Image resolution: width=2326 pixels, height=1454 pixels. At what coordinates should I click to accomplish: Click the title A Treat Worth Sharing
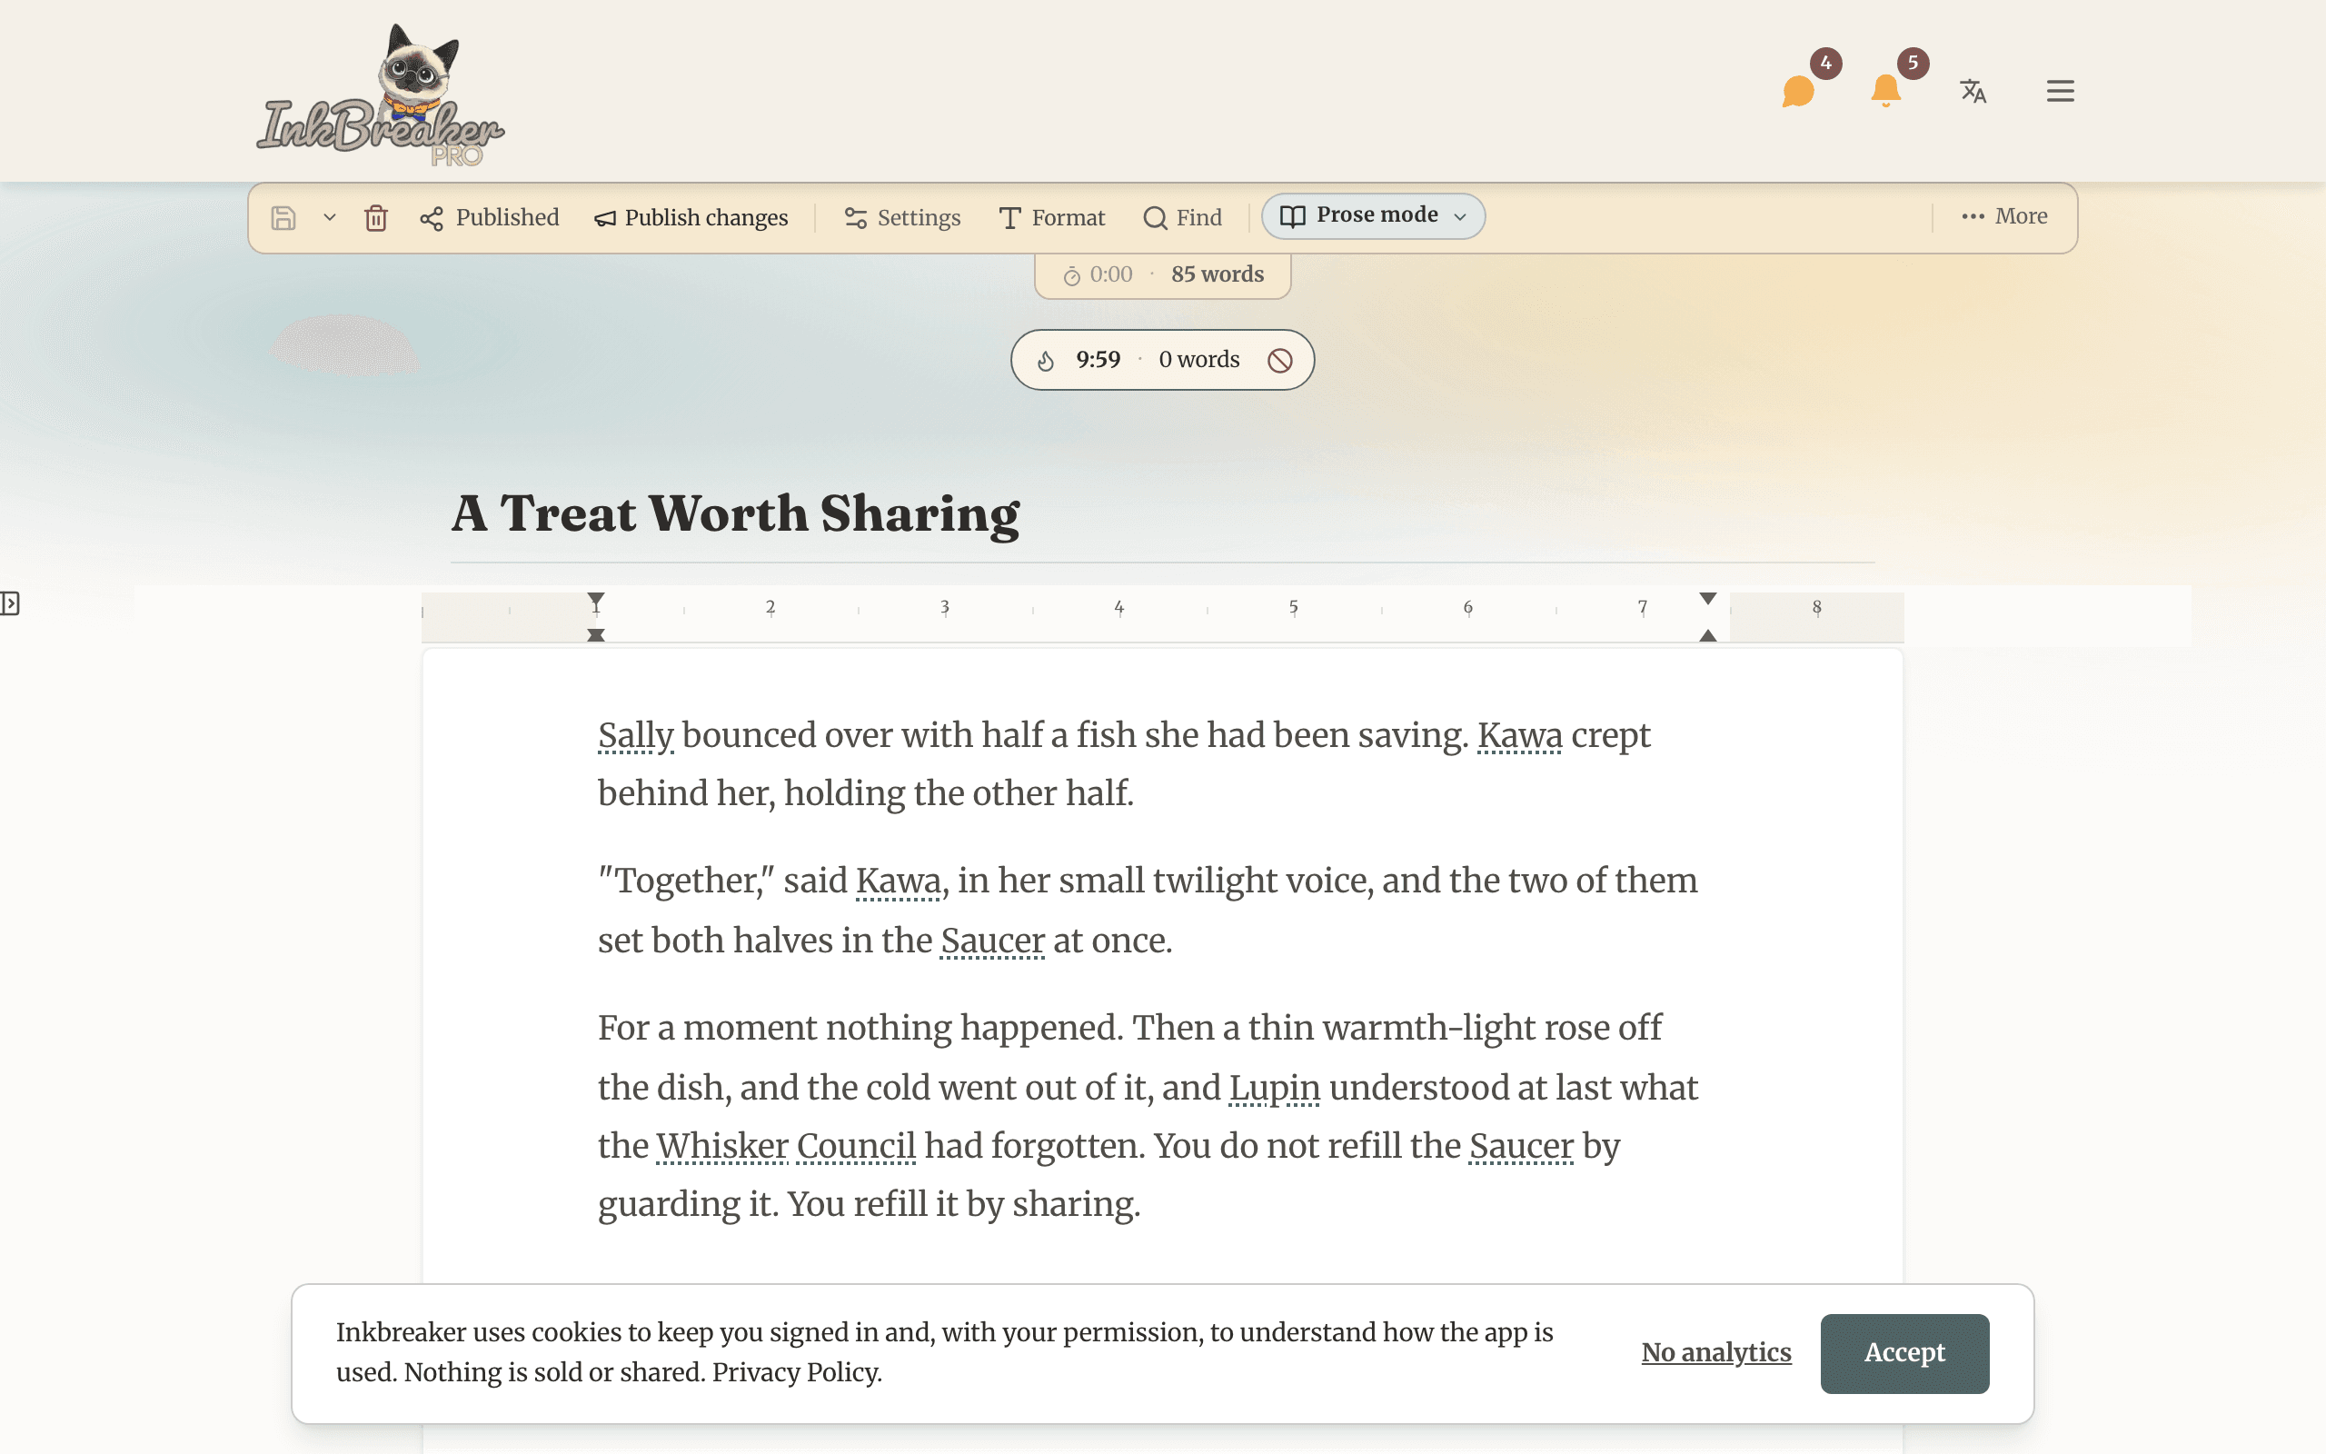click(735, 513)
